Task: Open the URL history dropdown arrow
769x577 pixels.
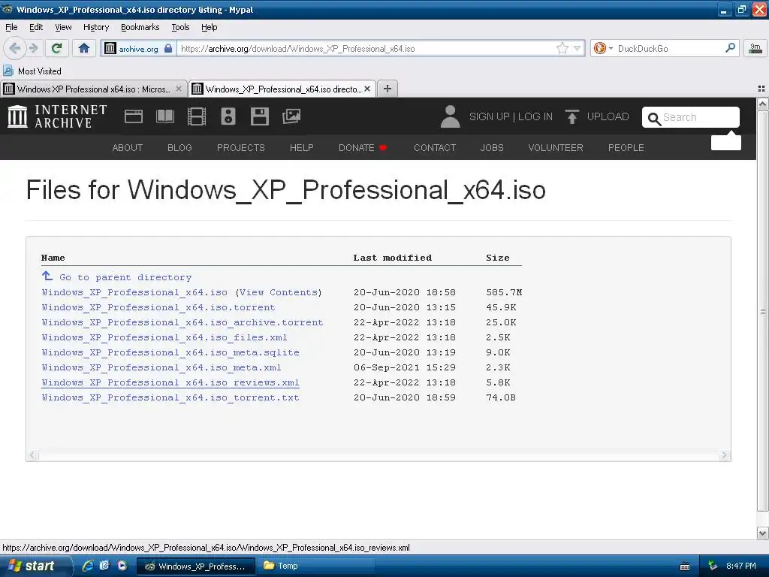Action: (x=578, y=48)
